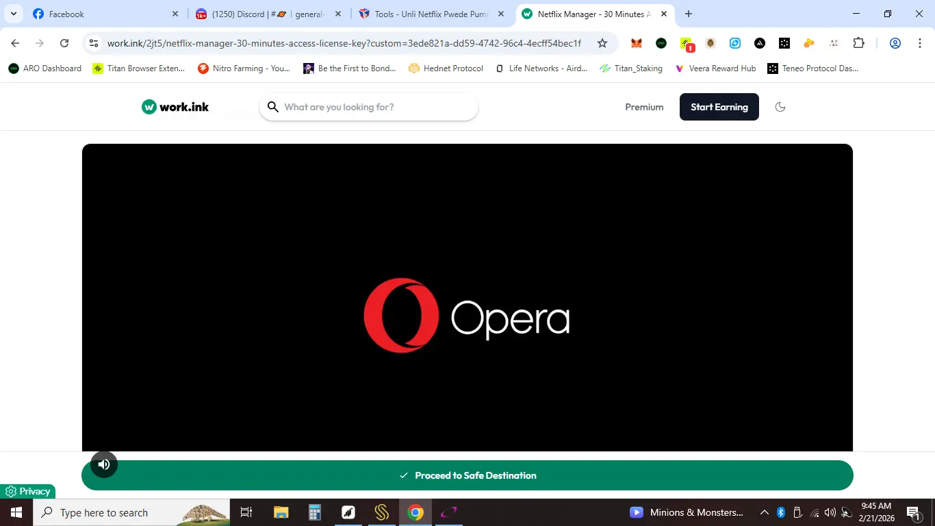
Task: Open the Extensions puzzle-piece menu
Action: tap(858, 43)
